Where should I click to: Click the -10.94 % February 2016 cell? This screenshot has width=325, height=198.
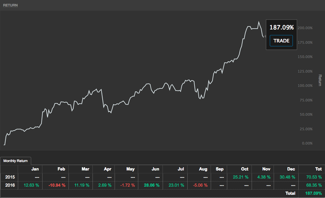tap(57, 185)
